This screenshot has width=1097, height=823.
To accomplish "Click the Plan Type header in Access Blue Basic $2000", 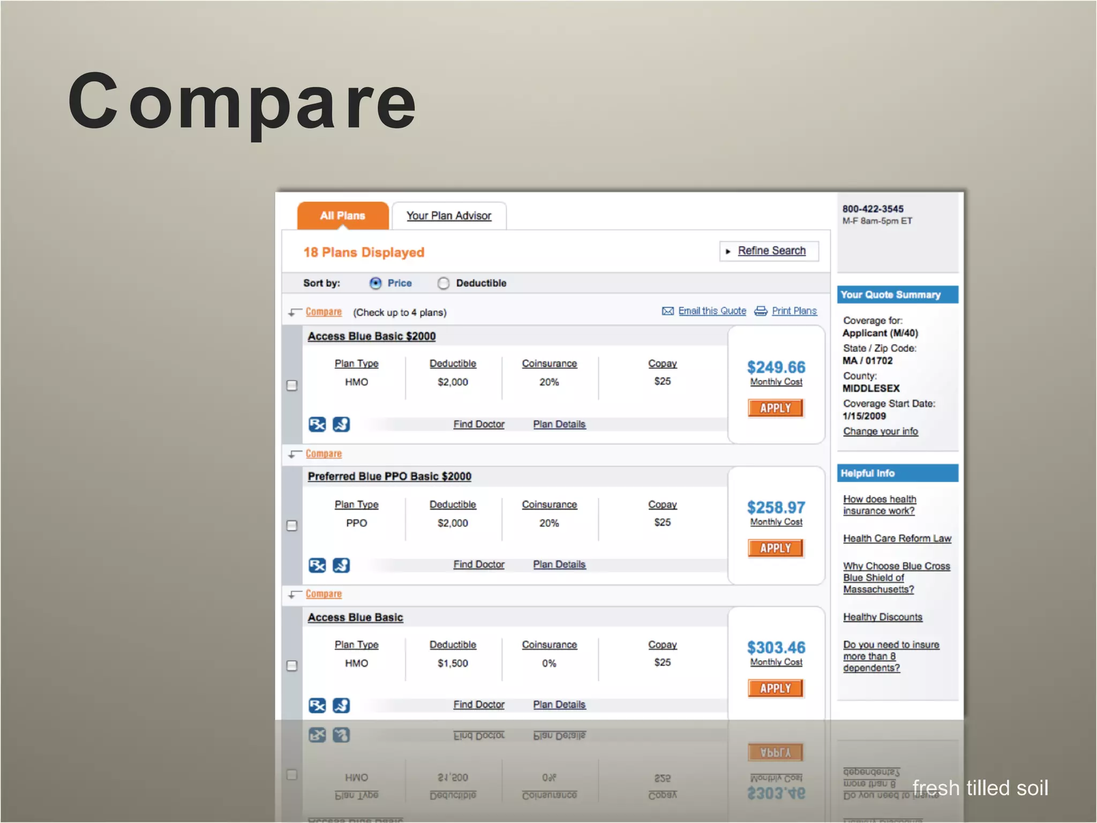I will coord(357,364).
